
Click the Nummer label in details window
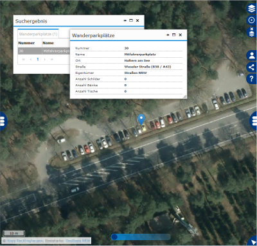82,48
